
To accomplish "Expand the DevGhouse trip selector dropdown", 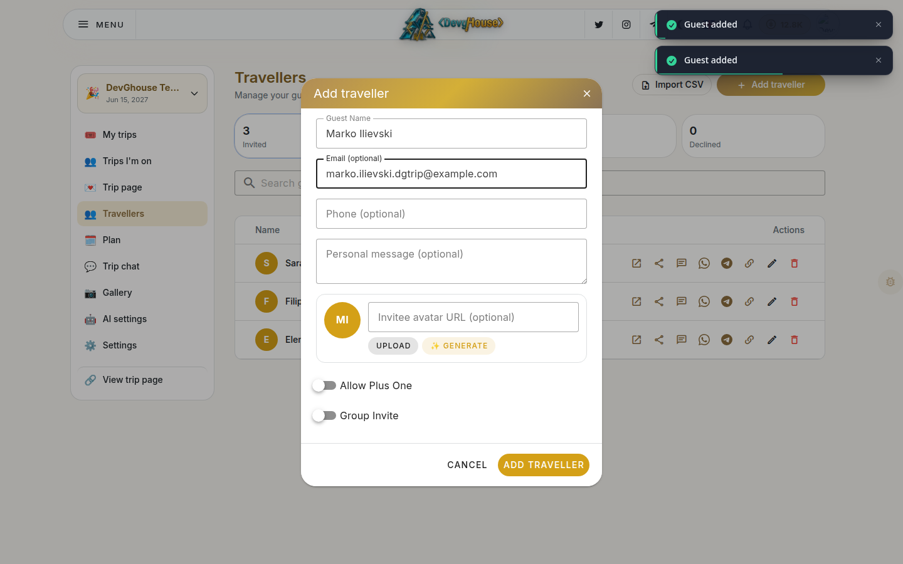I will (x=142, y=93).
